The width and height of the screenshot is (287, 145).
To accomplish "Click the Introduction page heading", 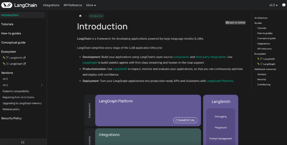I will click(x=102, y=26).
